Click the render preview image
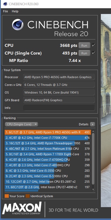 pyautogui.click(x=106, y=110)
